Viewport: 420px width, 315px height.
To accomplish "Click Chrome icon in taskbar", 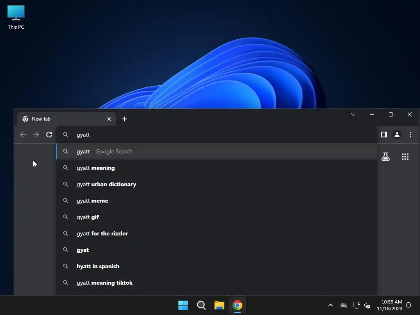I will click(237, 305).
